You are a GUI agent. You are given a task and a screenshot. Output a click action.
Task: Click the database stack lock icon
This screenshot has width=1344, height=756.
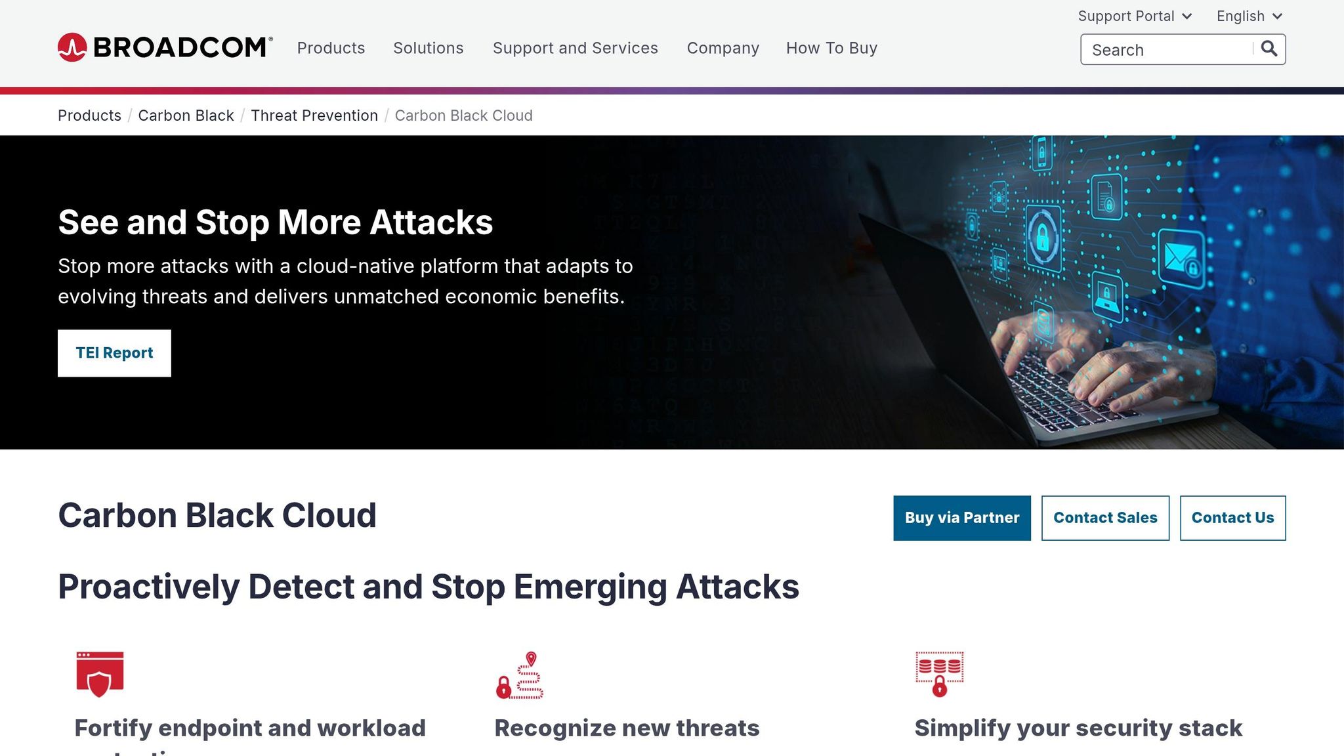pos(939,674)
